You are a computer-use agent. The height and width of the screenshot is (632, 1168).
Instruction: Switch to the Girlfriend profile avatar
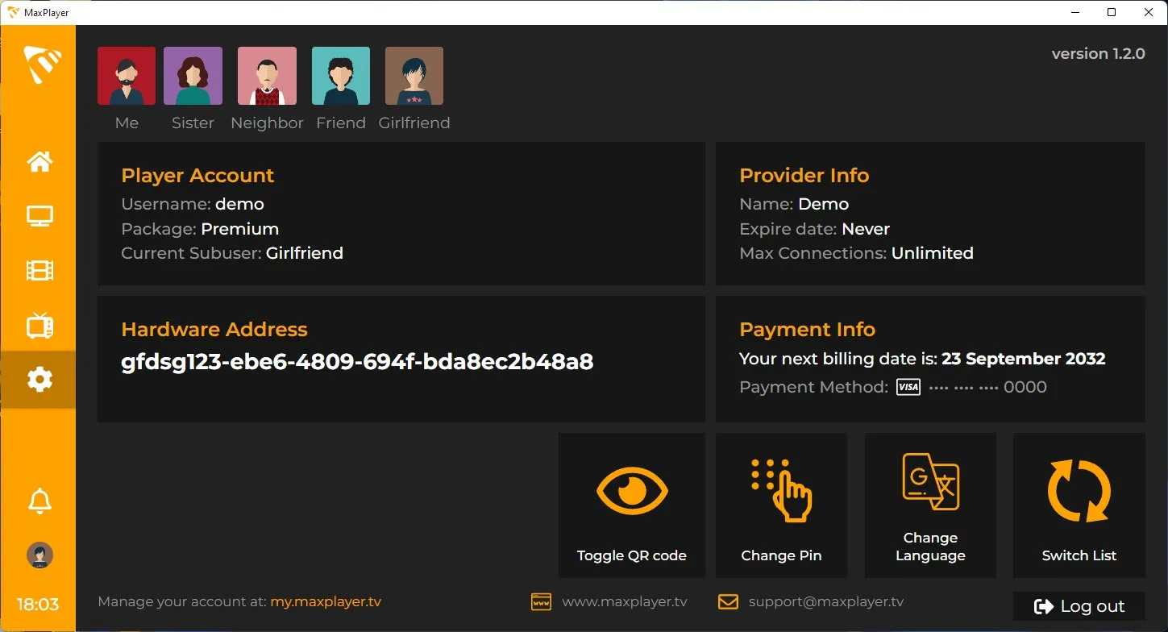(414, 76)
